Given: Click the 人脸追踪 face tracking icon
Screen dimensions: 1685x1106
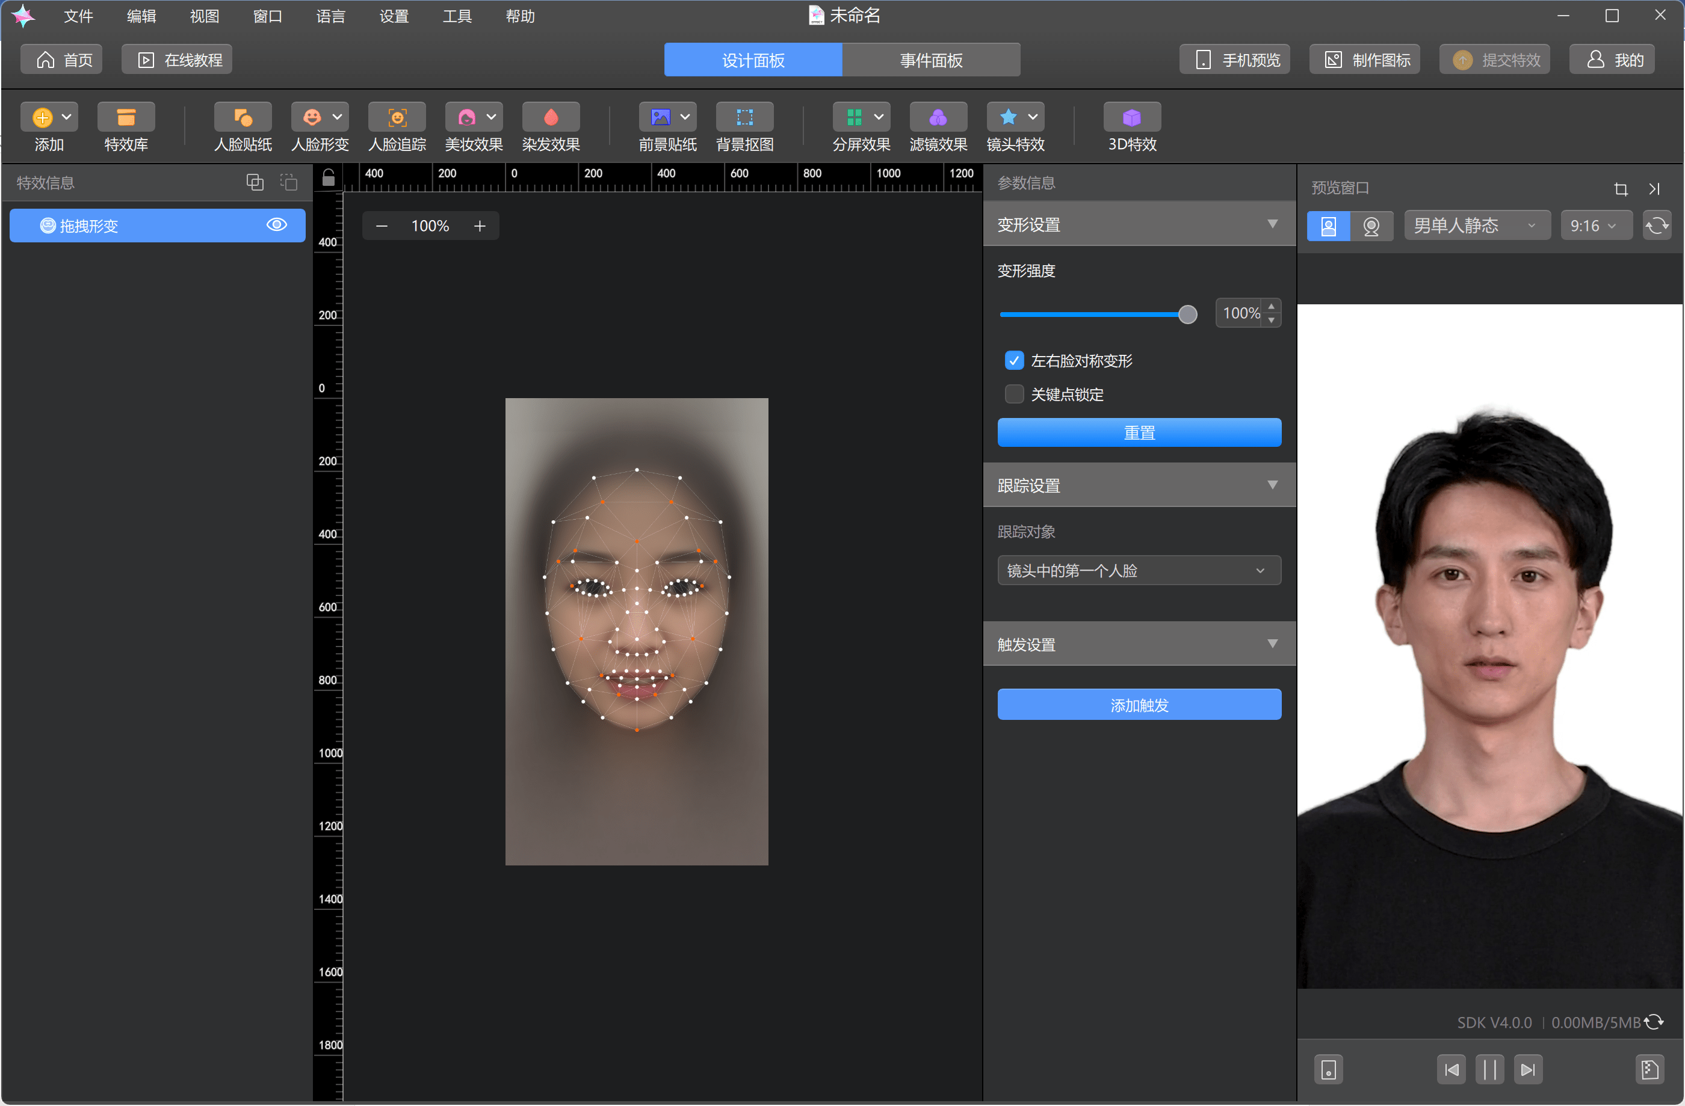Looking at the screenshot, I should [x=397, y=117].
